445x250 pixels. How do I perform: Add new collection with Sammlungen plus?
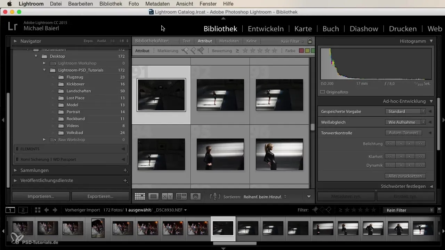(x=125, y=170)
